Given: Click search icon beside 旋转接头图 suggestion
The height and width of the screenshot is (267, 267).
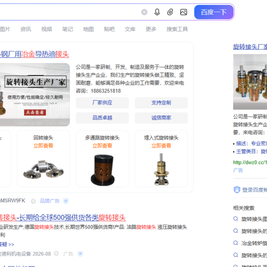Looking at the screenshot, I should pyautogui.click(x=235, y=218).
